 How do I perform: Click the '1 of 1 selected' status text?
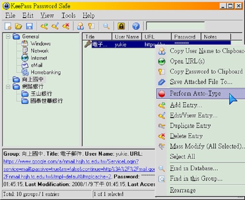click(x=108, y=194)
